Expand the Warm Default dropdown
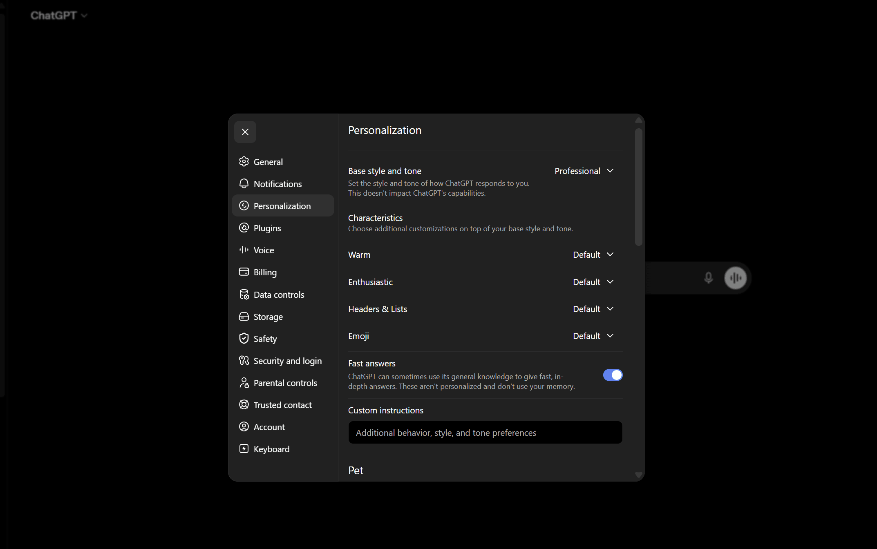 [x=593, y=254]
